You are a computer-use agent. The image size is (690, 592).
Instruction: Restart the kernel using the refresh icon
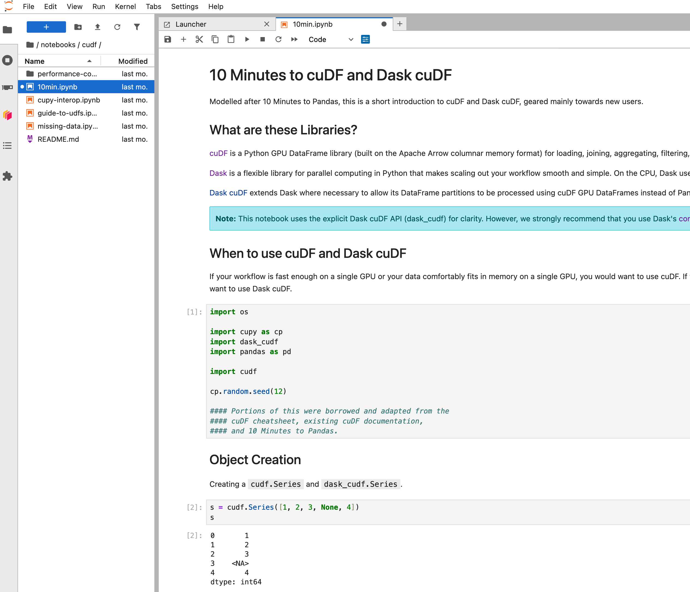(x=278, y=39)
